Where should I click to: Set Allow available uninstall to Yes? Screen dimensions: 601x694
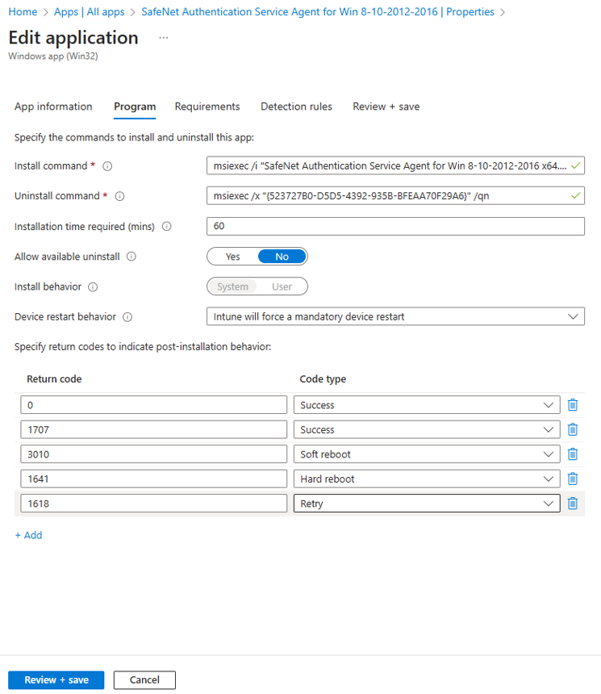(233, 257)
